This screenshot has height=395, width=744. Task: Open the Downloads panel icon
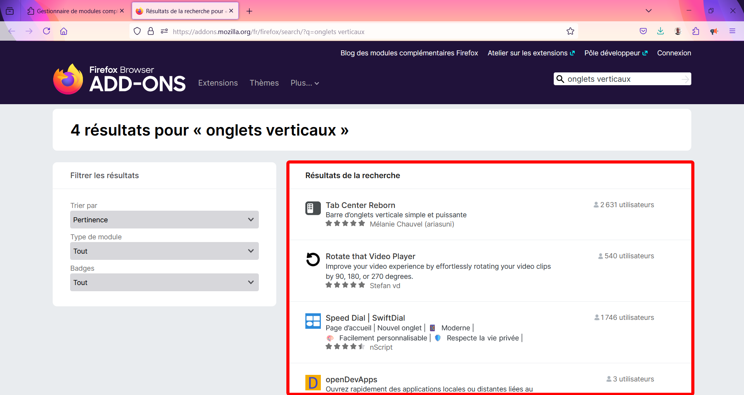(x=660, y=31)
